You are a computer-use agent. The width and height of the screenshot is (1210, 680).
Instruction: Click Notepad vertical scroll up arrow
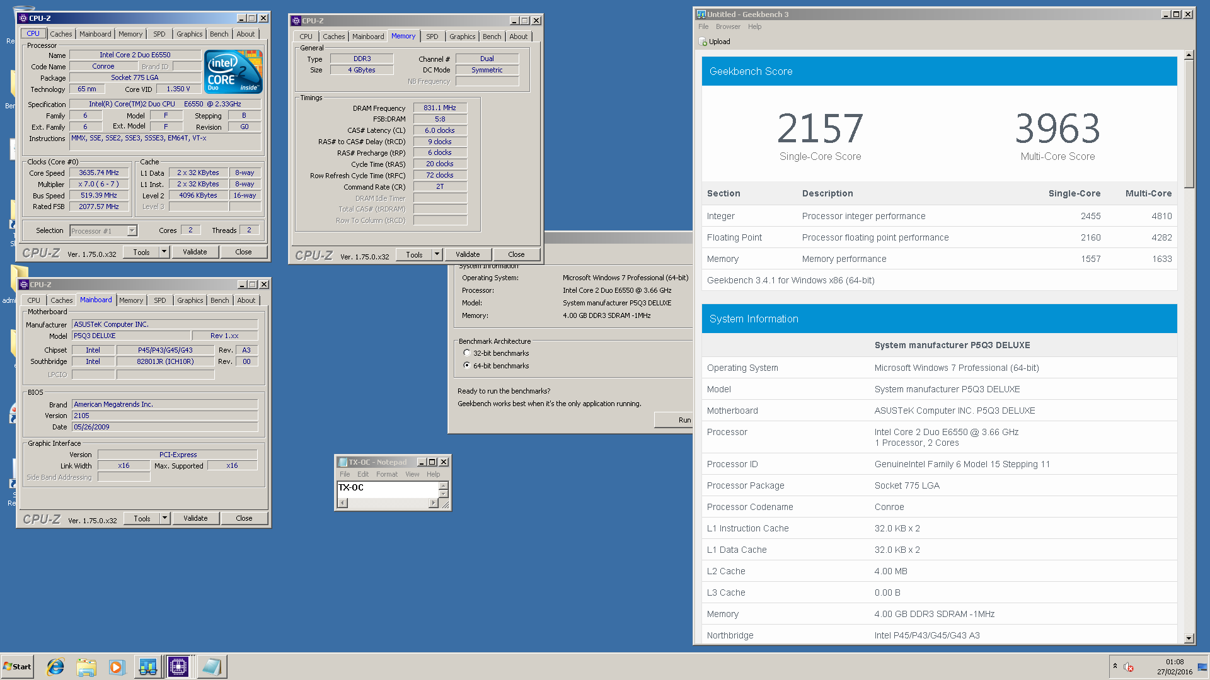(x=443, y=485)
